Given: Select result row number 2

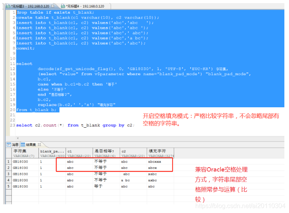Looking at the screenshot, I should [9, 168].
